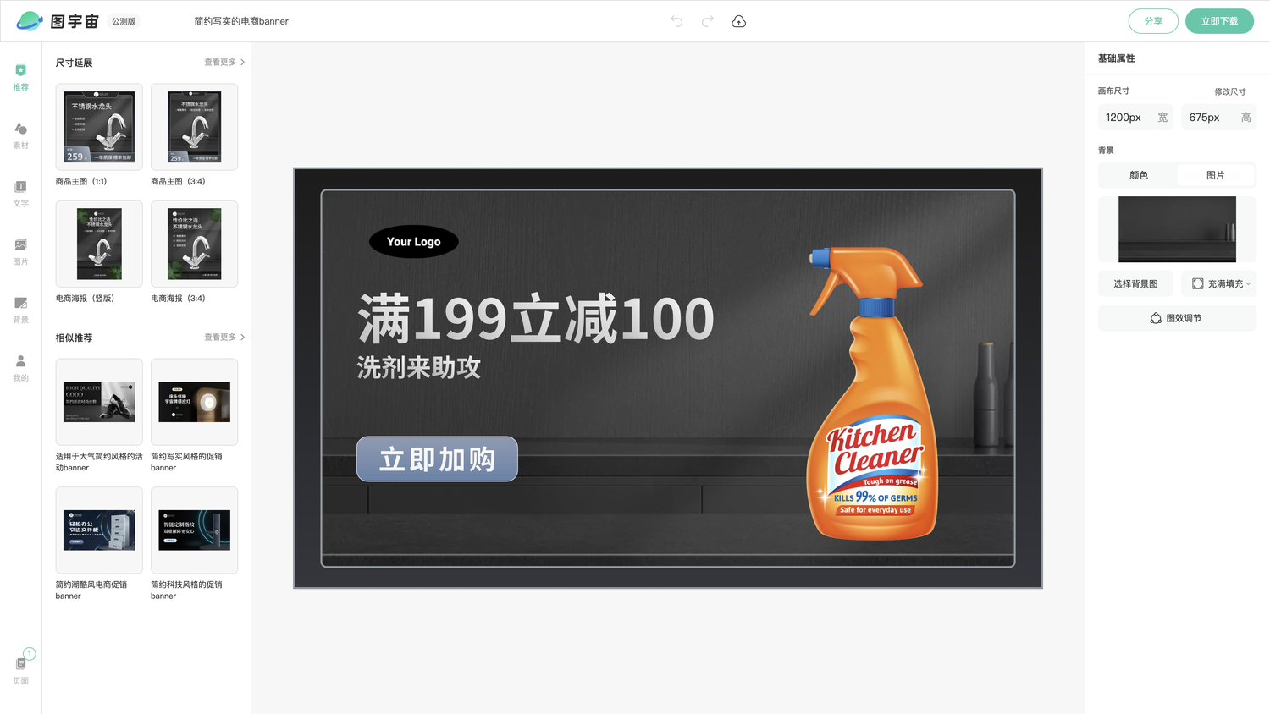Select the 简约潮酷风电商促销 banner thumbnail
1270x714 pixels.
[99, 530]
